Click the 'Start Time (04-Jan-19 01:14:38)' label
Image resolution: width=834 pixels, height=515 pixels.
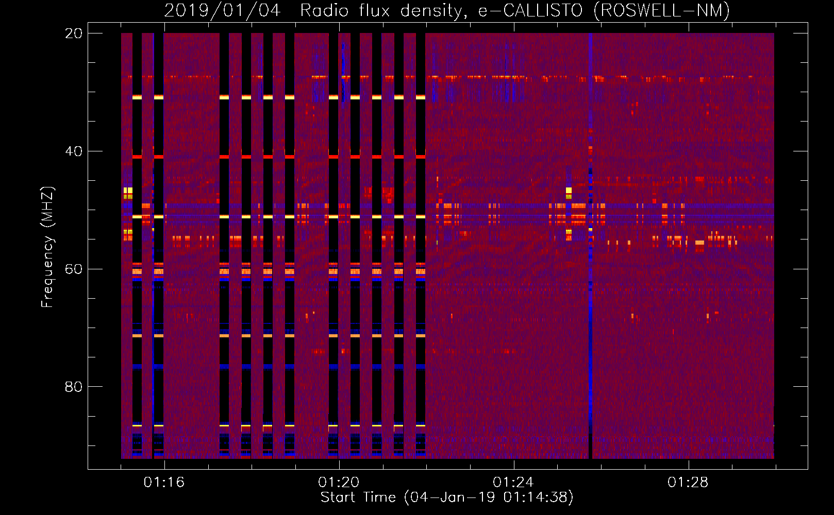tap(447, 497)
